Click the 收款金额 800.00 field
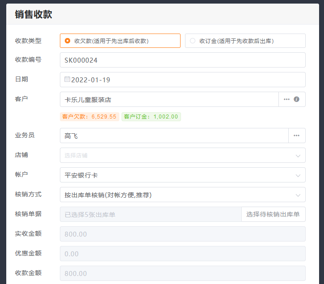 182,273
